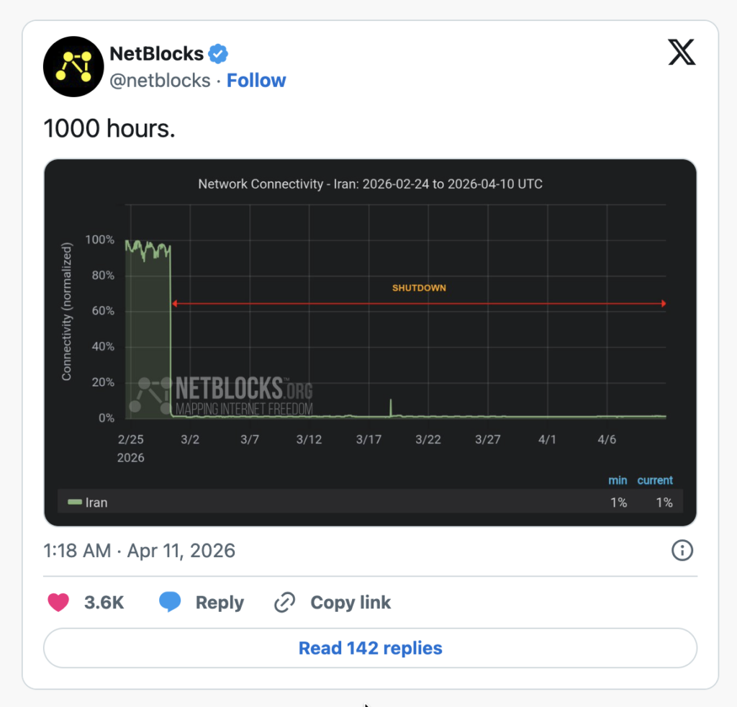Screen dimensions: 737x707
Task: Click the "1000 hours." tweet text
Action: (x=109, y=128)
